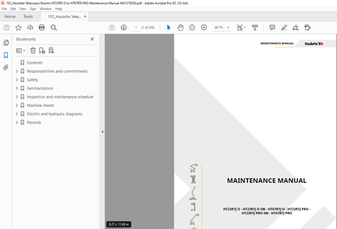The height and width of the screenshot is (229, 337).
Task: Add a comment note icon
Action: click(272, 28)
